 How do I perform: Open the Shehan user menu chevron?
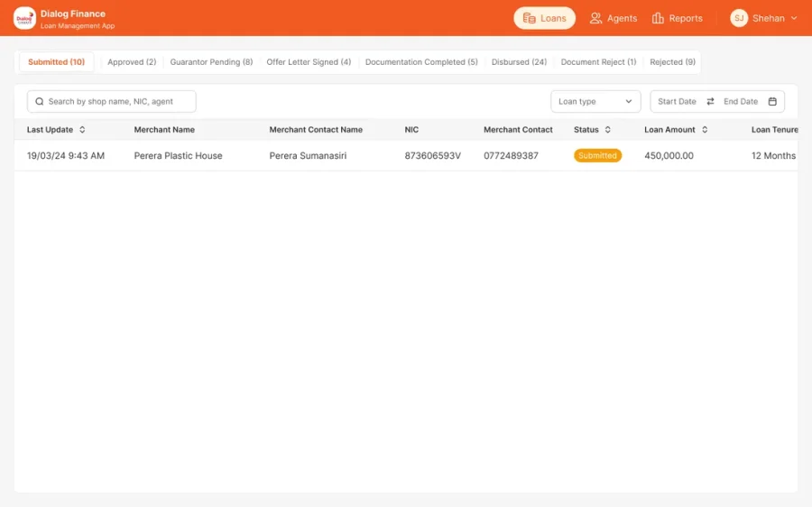coord(794,18)
